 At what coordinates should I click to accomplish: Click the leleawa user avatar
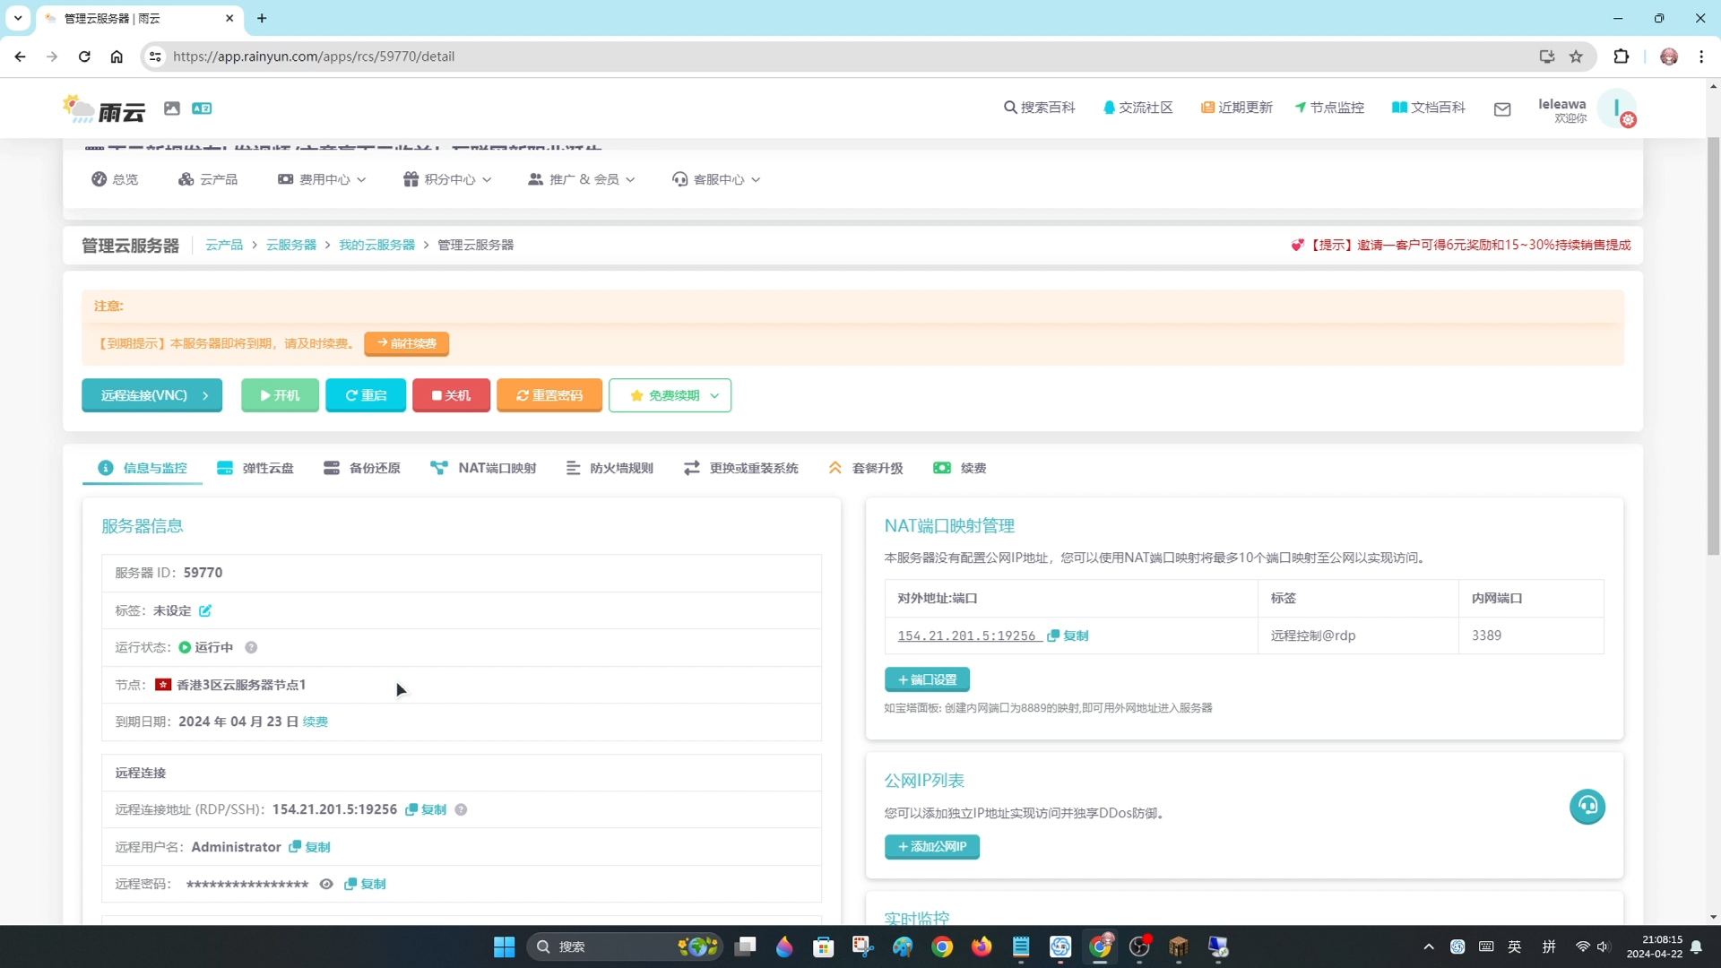1618,109
